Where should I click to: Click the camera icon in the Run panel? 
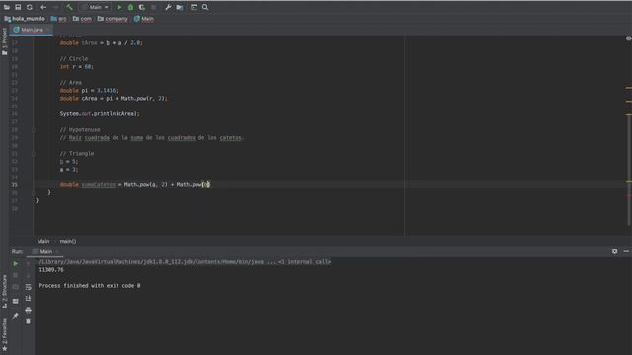pyautogui.click(x=16, y=287)
